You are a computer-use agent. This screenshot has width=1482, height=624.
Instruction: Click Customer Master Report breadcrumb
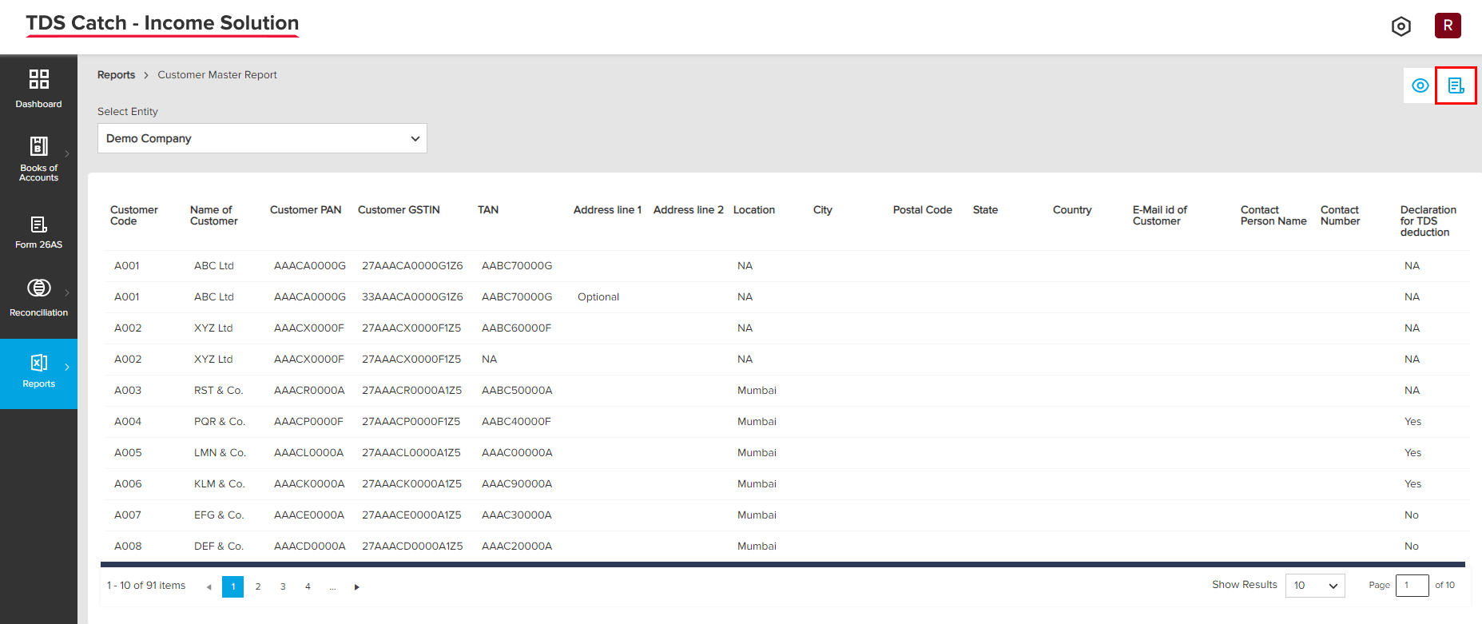click(x=217, y=74)
